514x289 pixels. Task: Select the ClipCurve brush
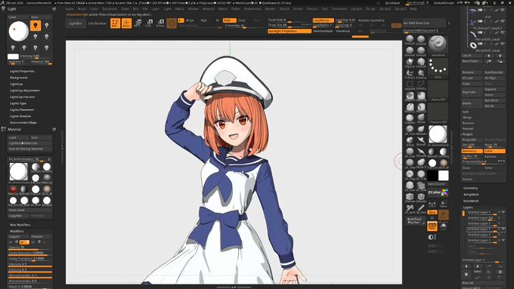coord(410,63)
